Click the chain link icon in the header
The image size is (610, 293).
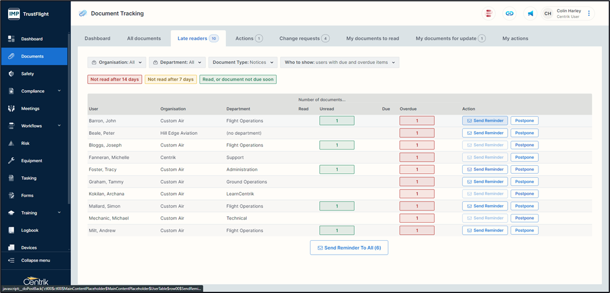(509, 13)
